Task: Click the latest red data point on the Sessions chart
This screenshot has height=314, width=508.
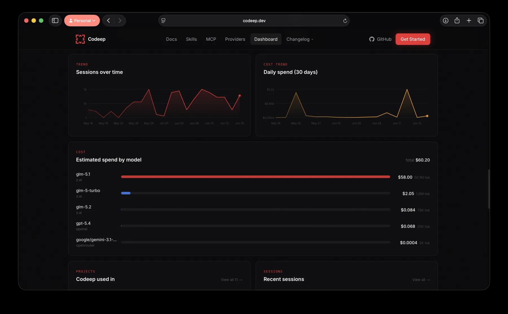Action: 240,96
